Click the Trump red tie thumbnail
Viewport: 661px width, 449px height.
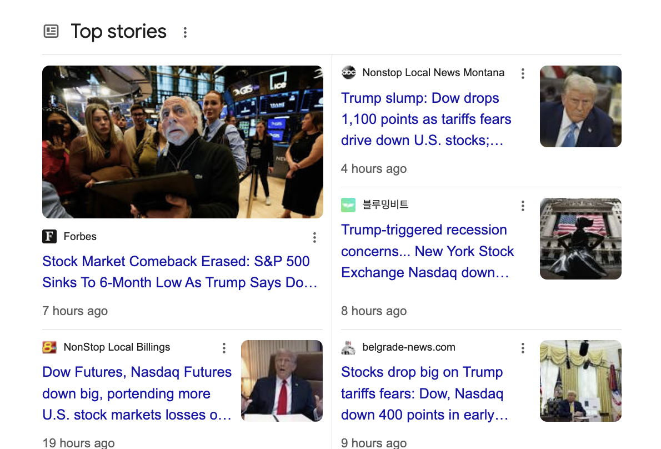(x=282, y=381)
